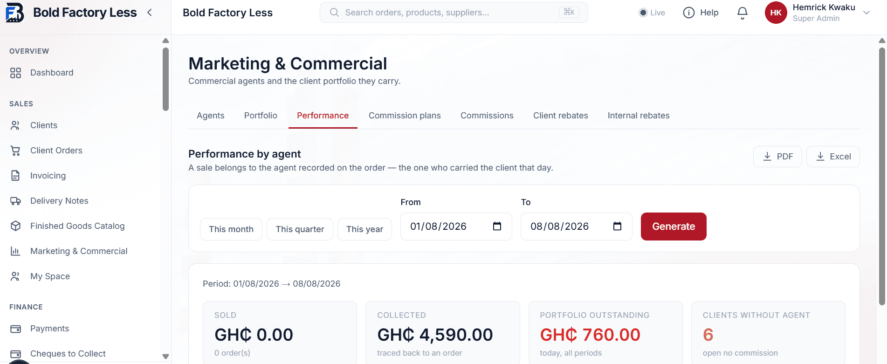Click the SALES section header
Image resolution: width=887 pixels, height=364 pixels.
[x=21, y=104]
